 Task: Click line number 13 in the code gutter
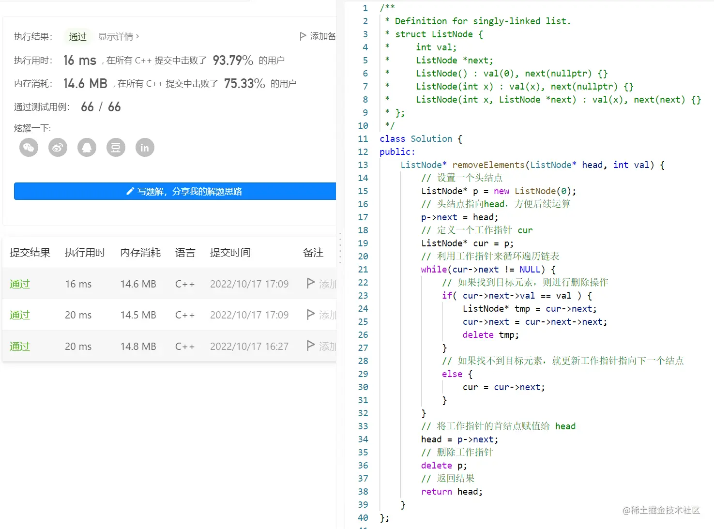point(363,165)
